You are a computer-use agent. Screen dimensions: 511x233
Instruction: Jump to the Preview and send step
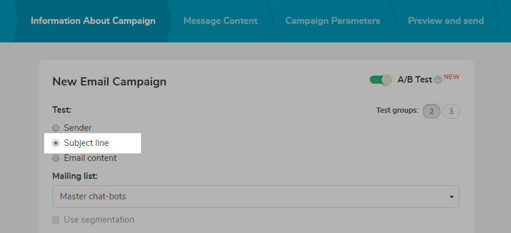(x=445, y=21)
